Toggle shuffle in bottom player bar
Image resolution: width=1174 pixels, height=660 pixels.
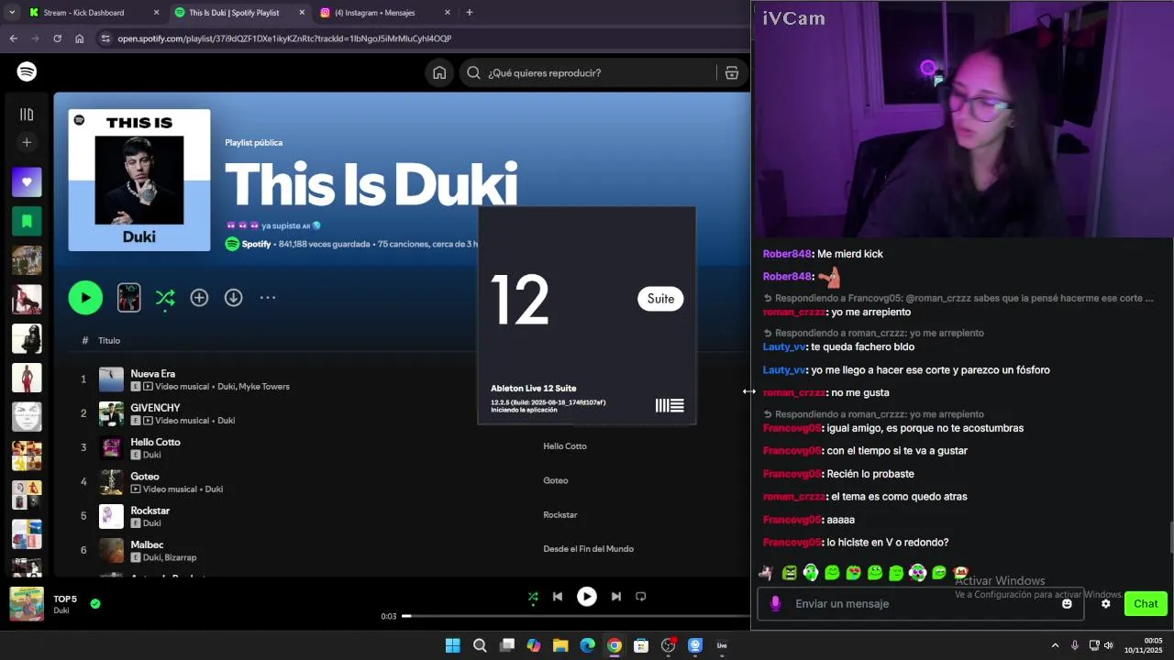[533, 597]
